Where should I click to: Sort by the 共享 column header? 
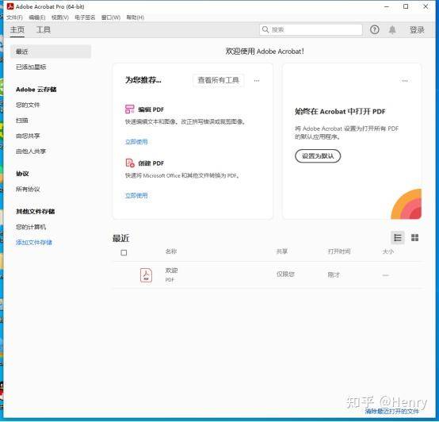(x=282, y=251)
